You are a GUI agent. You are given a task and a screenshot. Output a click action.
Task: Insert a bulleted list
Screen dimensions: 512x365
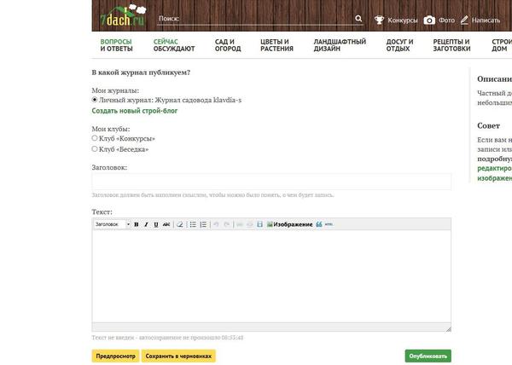tap(193, 224)
